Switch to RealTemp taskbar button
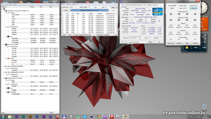The width and height of the screenshot is (211, 119). click(x=126, y=117)
